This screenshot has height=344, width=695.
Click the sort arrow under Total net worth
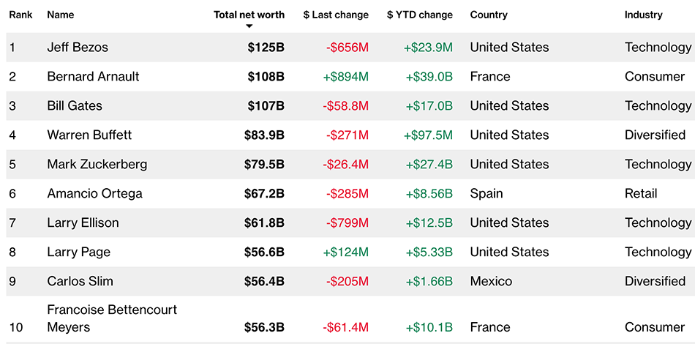[249, 26]
